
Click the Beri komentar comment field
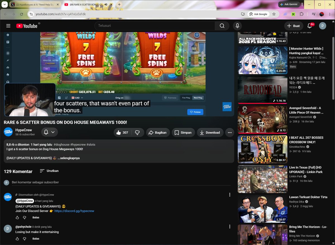(121, 182)
